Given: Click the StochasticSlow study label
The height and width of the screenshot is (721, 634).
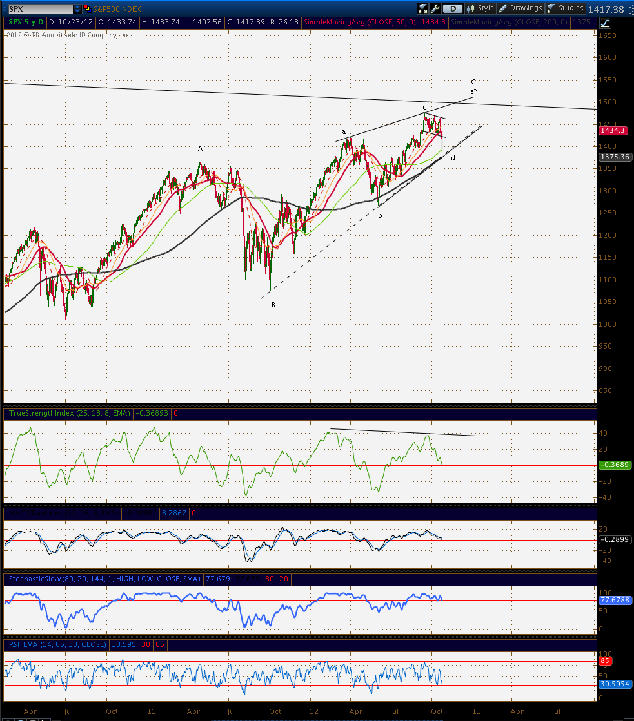Looking at the screenshot, I should click(104, 579).
